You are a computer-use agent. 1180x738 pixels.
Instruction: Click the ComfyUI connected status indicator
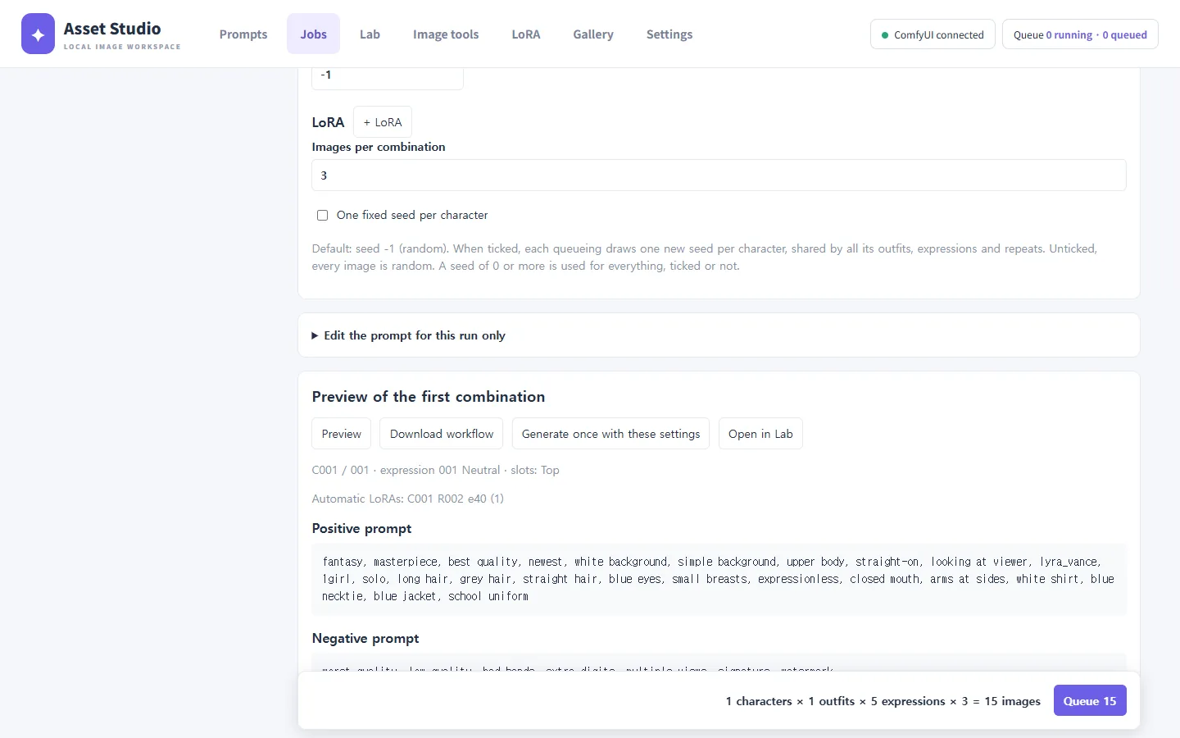(933, 34)
